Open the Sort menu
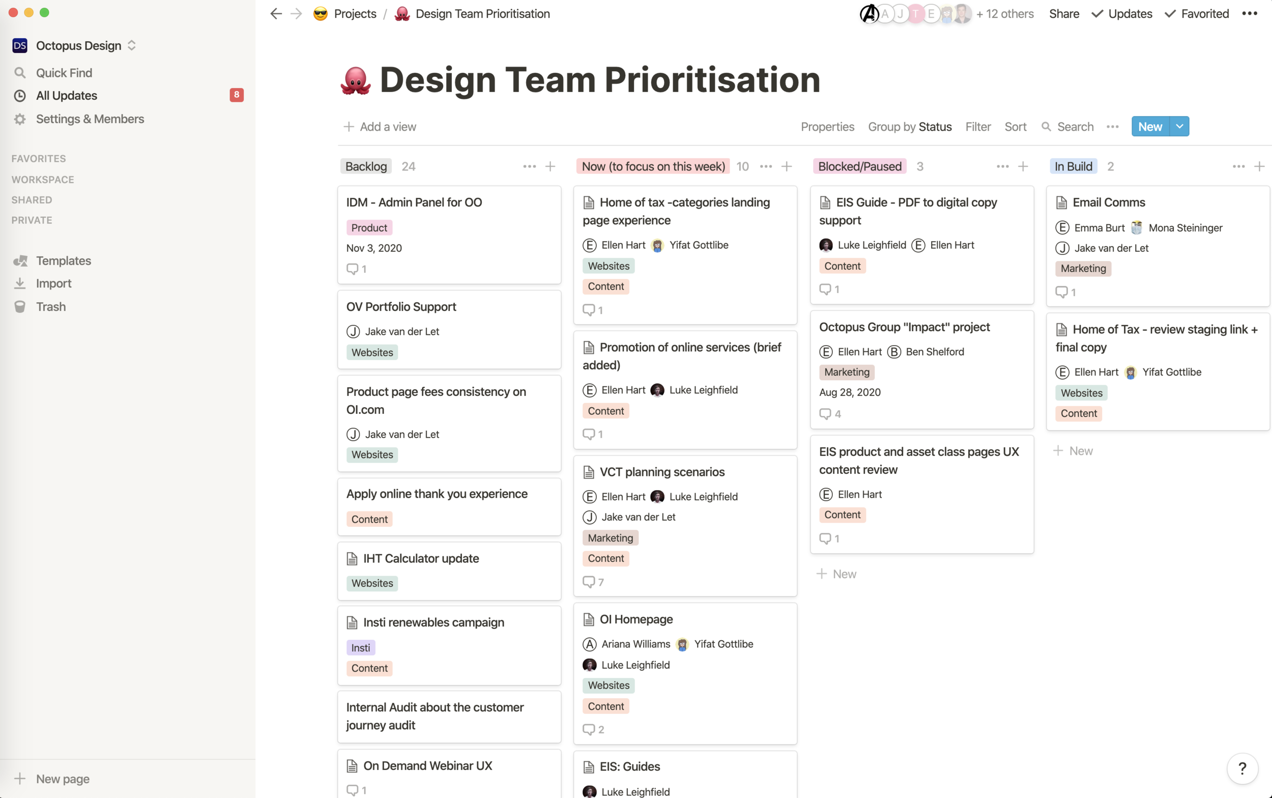Image resolution: width=1272 pixels, height=798 pixels. (x=1015, y=127)
